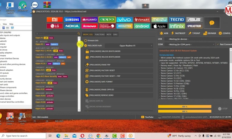Select the Qualcomm Snapdragon icon

click(107, 26)
